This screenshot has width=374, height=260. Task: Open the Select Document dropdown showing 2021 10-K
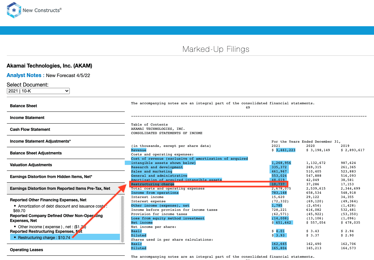point(38,91)
